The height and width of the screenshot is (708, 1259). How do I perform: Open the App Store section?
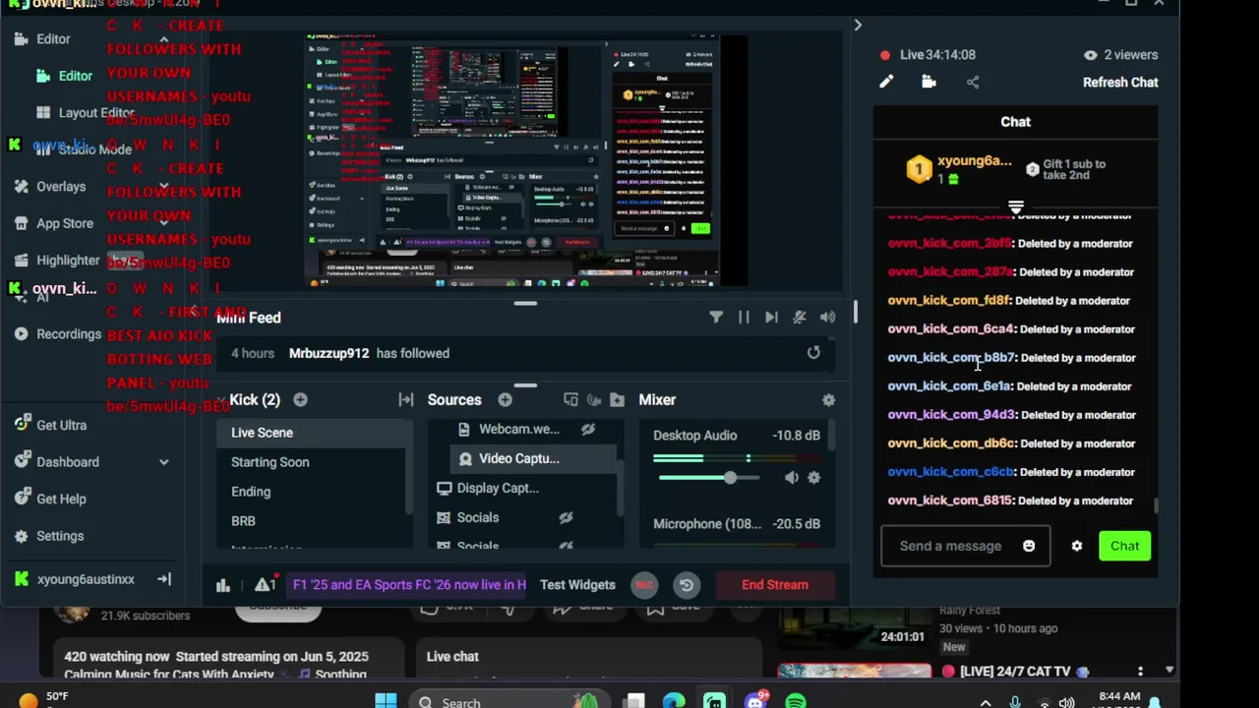[53, 223]
